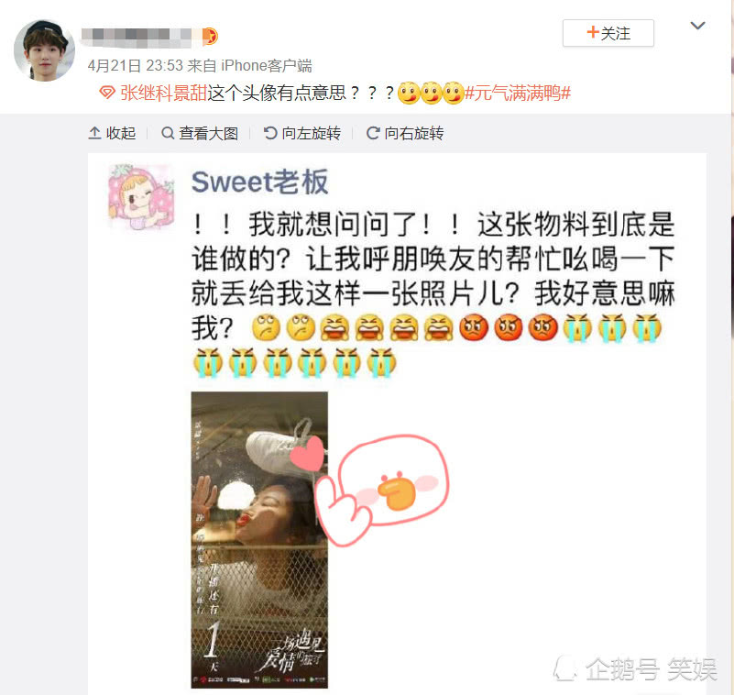The height and width of the screenshot is (695, 734).
Task: Open the #元气满满鸭# hashtag
Action: point(517,94)
